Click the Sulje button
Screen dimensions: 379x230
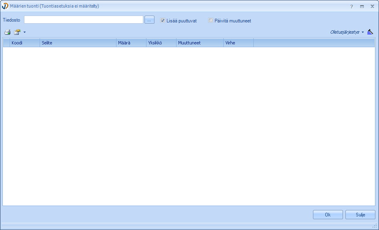[360, 214]
